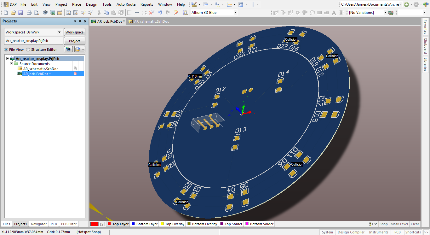Screen dimensions: 430x235
Task: Select the Top Layer tab with red swatch
Action: point(118,224)
